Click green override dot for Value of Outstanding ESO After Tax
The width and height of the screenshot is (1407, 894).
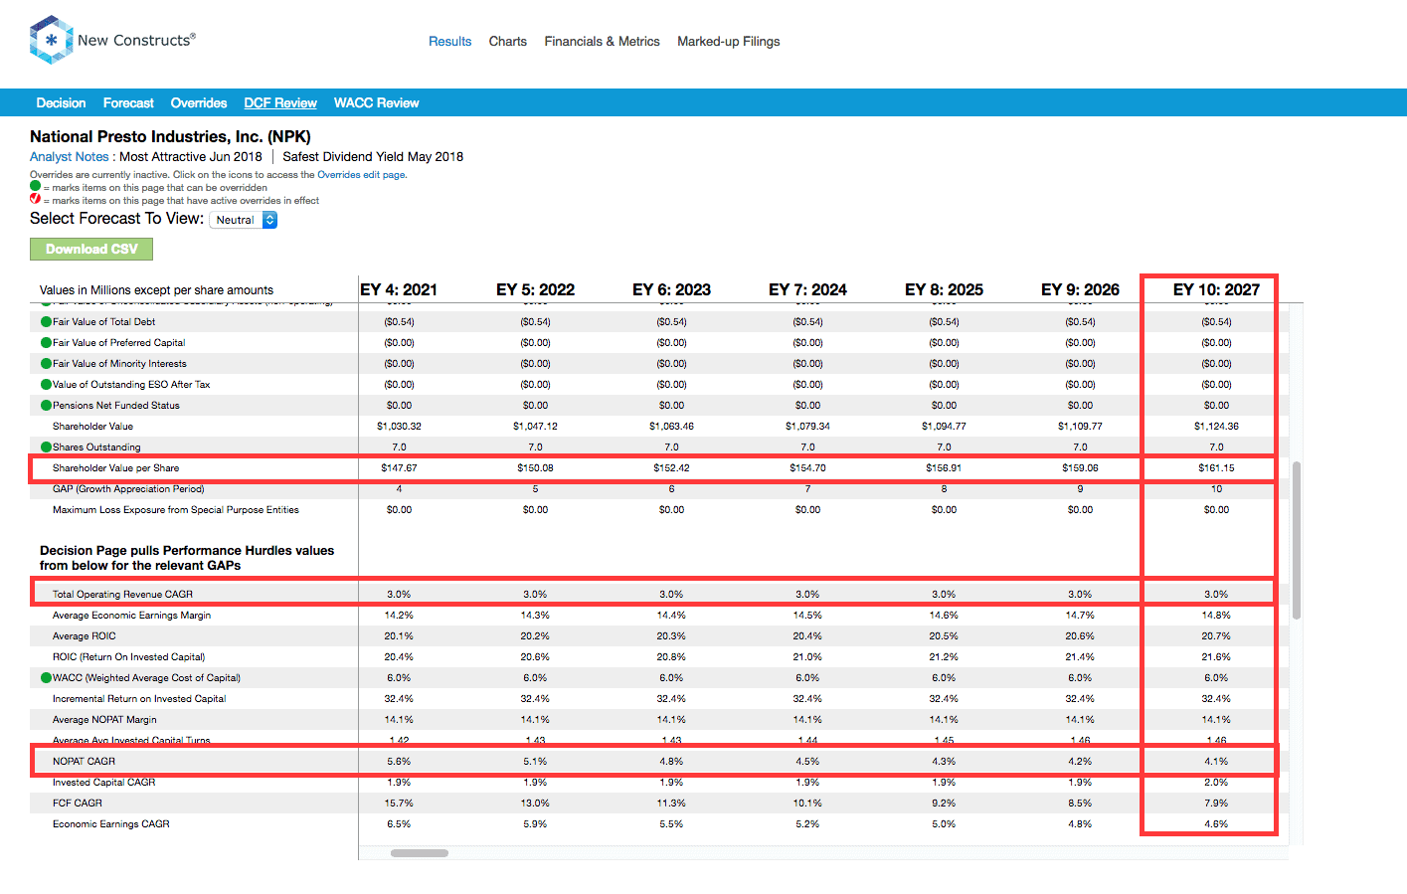click(46, 384)
